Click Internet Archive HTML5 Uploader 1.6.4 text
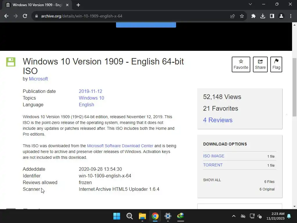This screenshot has height=223, width=297. coord(119,189)
